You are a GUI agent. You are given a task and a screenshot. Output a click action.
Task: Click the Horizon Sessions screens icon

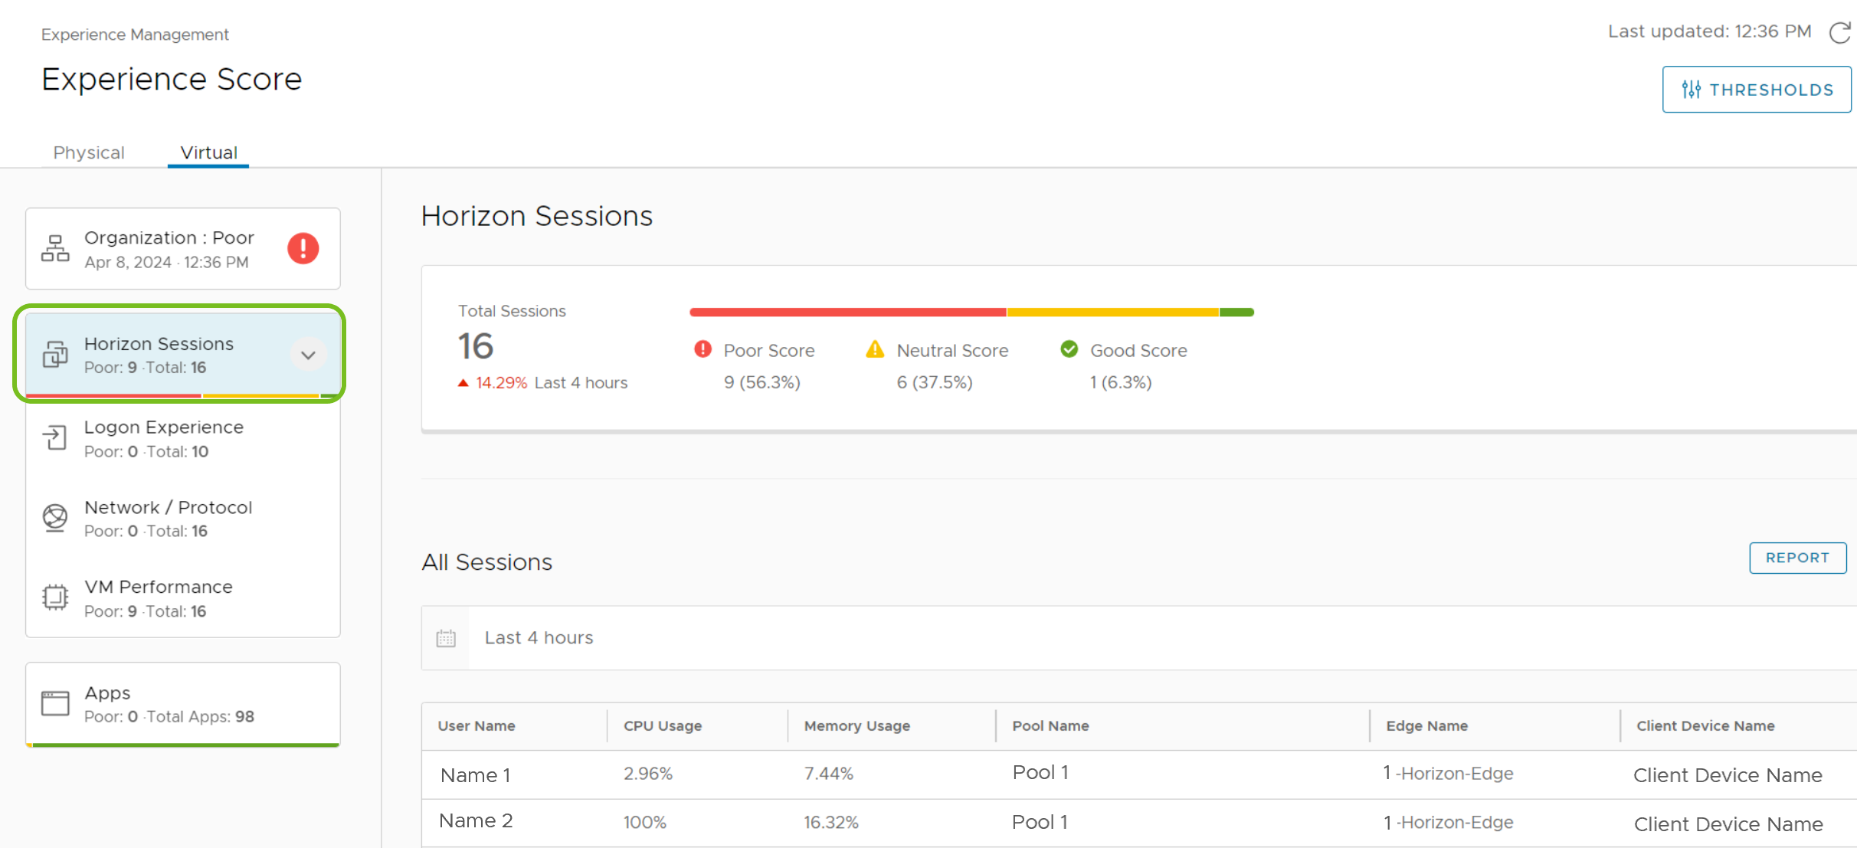point(55,354)
